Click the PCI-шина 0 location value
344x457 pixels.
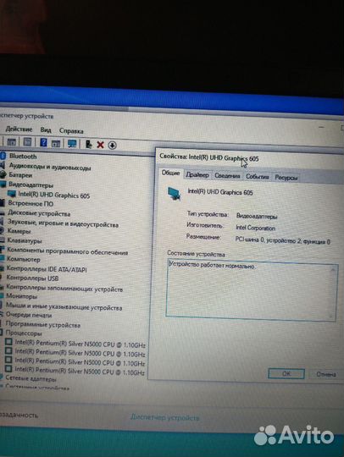(283, 240)
